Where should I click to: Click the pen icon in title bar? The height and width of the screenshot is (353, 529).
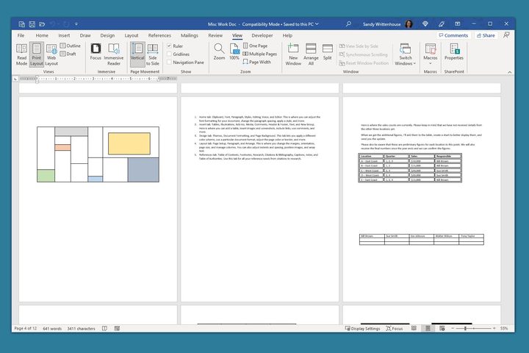pyautogui.click(x=442, y=24)
